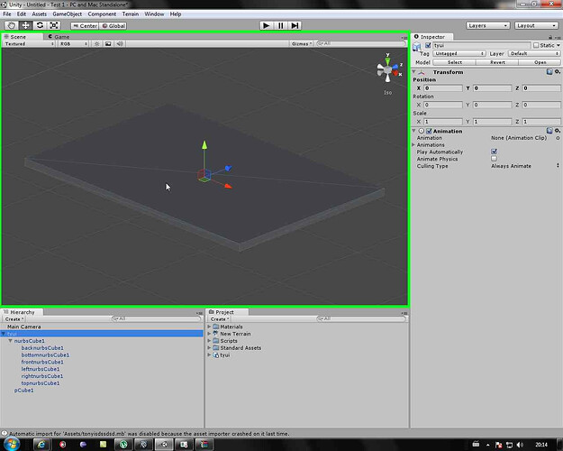The height and width of the screenshot is (451, 563).
Task: Click the green Y axis on orientation gizmo
Action: [387, 60]
